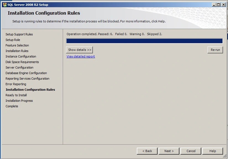Maximize the setup window
The image size is (228, 159).
219,5
